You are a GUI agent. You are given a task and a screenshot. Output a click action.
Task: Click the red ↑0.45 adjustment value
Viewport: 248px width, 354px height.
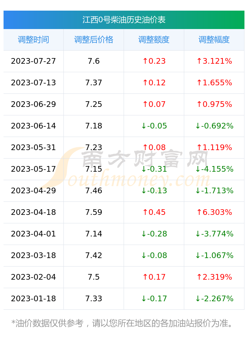click(x=154, y=212)
